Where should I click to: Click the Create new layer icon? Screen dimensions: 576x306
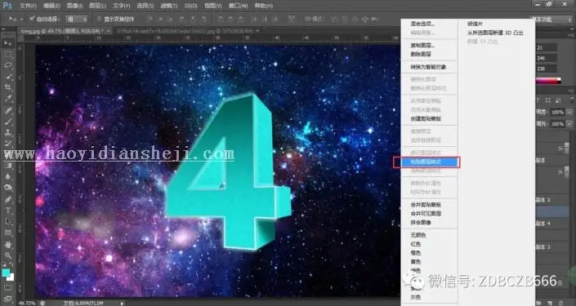coord(550,303)
